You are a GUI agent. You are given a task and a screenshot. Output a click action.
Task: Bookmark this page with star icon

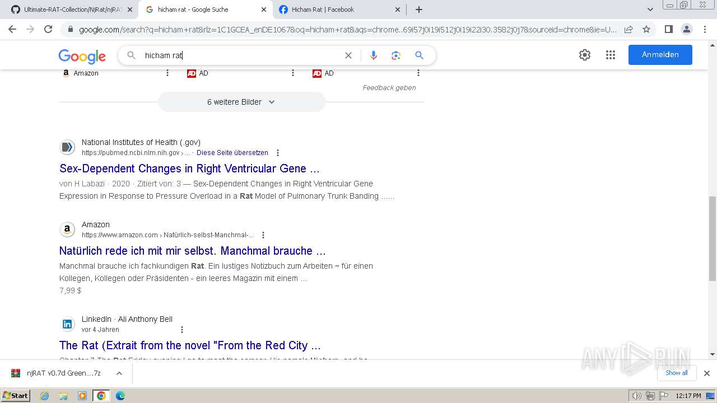coord(646,30)
